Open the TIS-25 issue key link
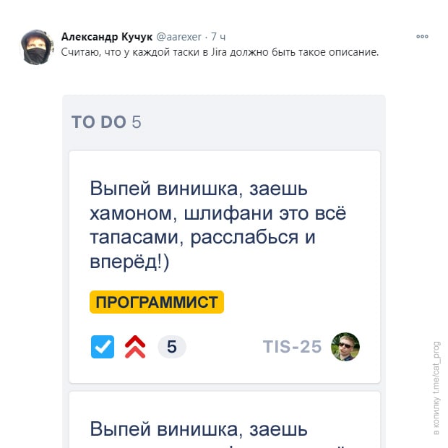This screenshot has width=448, height=448. pyautogui.click(x=292, y=347)
